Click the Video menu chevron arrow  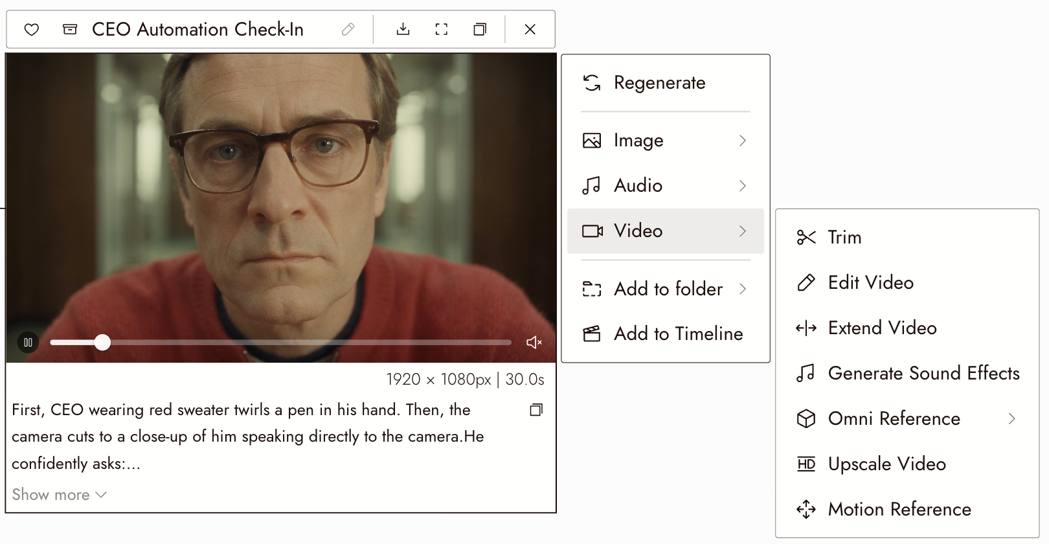click(743, 231)
